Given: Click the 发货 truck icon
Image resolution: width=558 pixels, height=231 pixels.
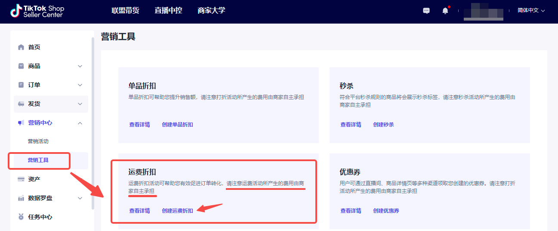Looking at the screenshot, I should click(21, 104).
